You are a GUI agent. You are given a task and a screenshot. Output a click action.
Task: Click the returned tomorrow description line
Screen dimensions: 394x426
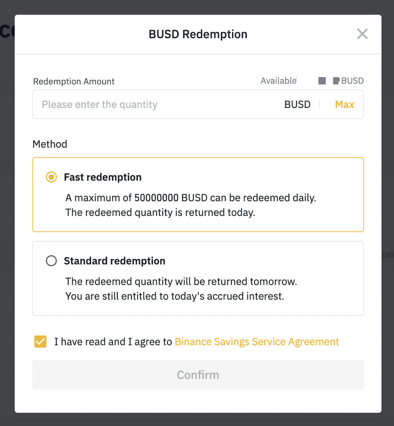181,281
